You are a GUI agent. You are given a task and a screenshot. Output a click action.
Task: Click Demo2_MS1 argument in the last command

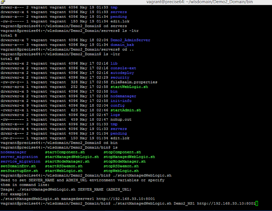184,203
